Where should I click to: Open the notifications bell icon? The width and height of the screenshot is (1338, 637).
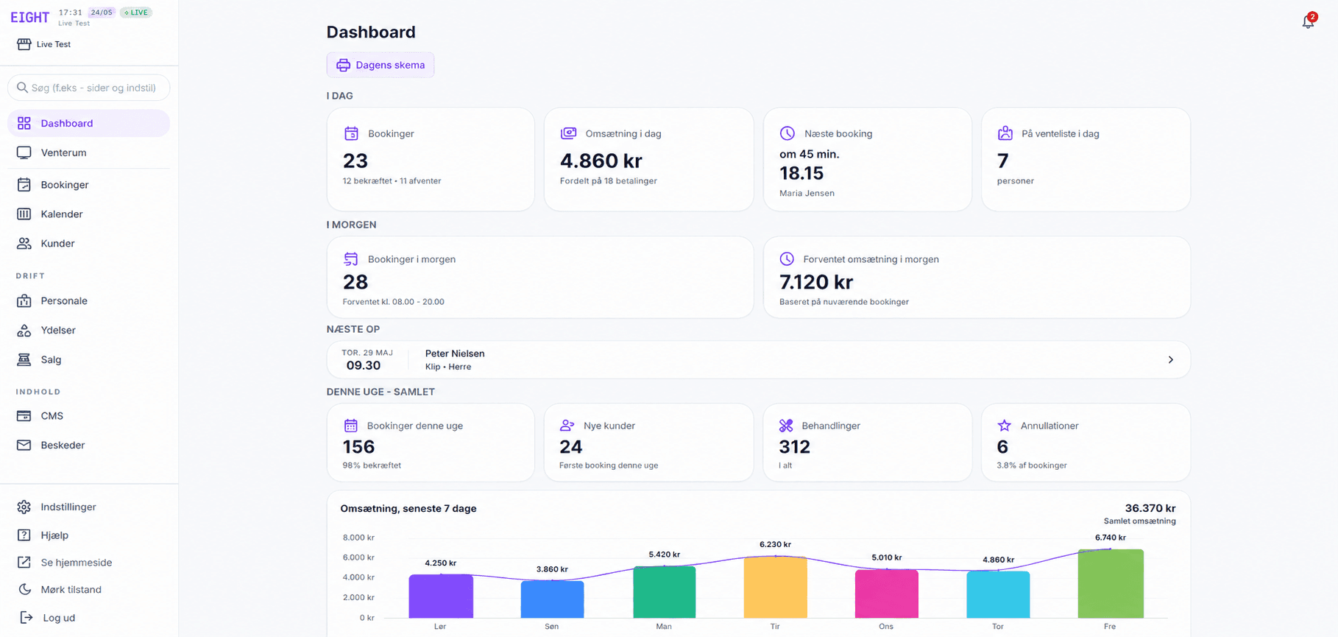[1308, 21]
